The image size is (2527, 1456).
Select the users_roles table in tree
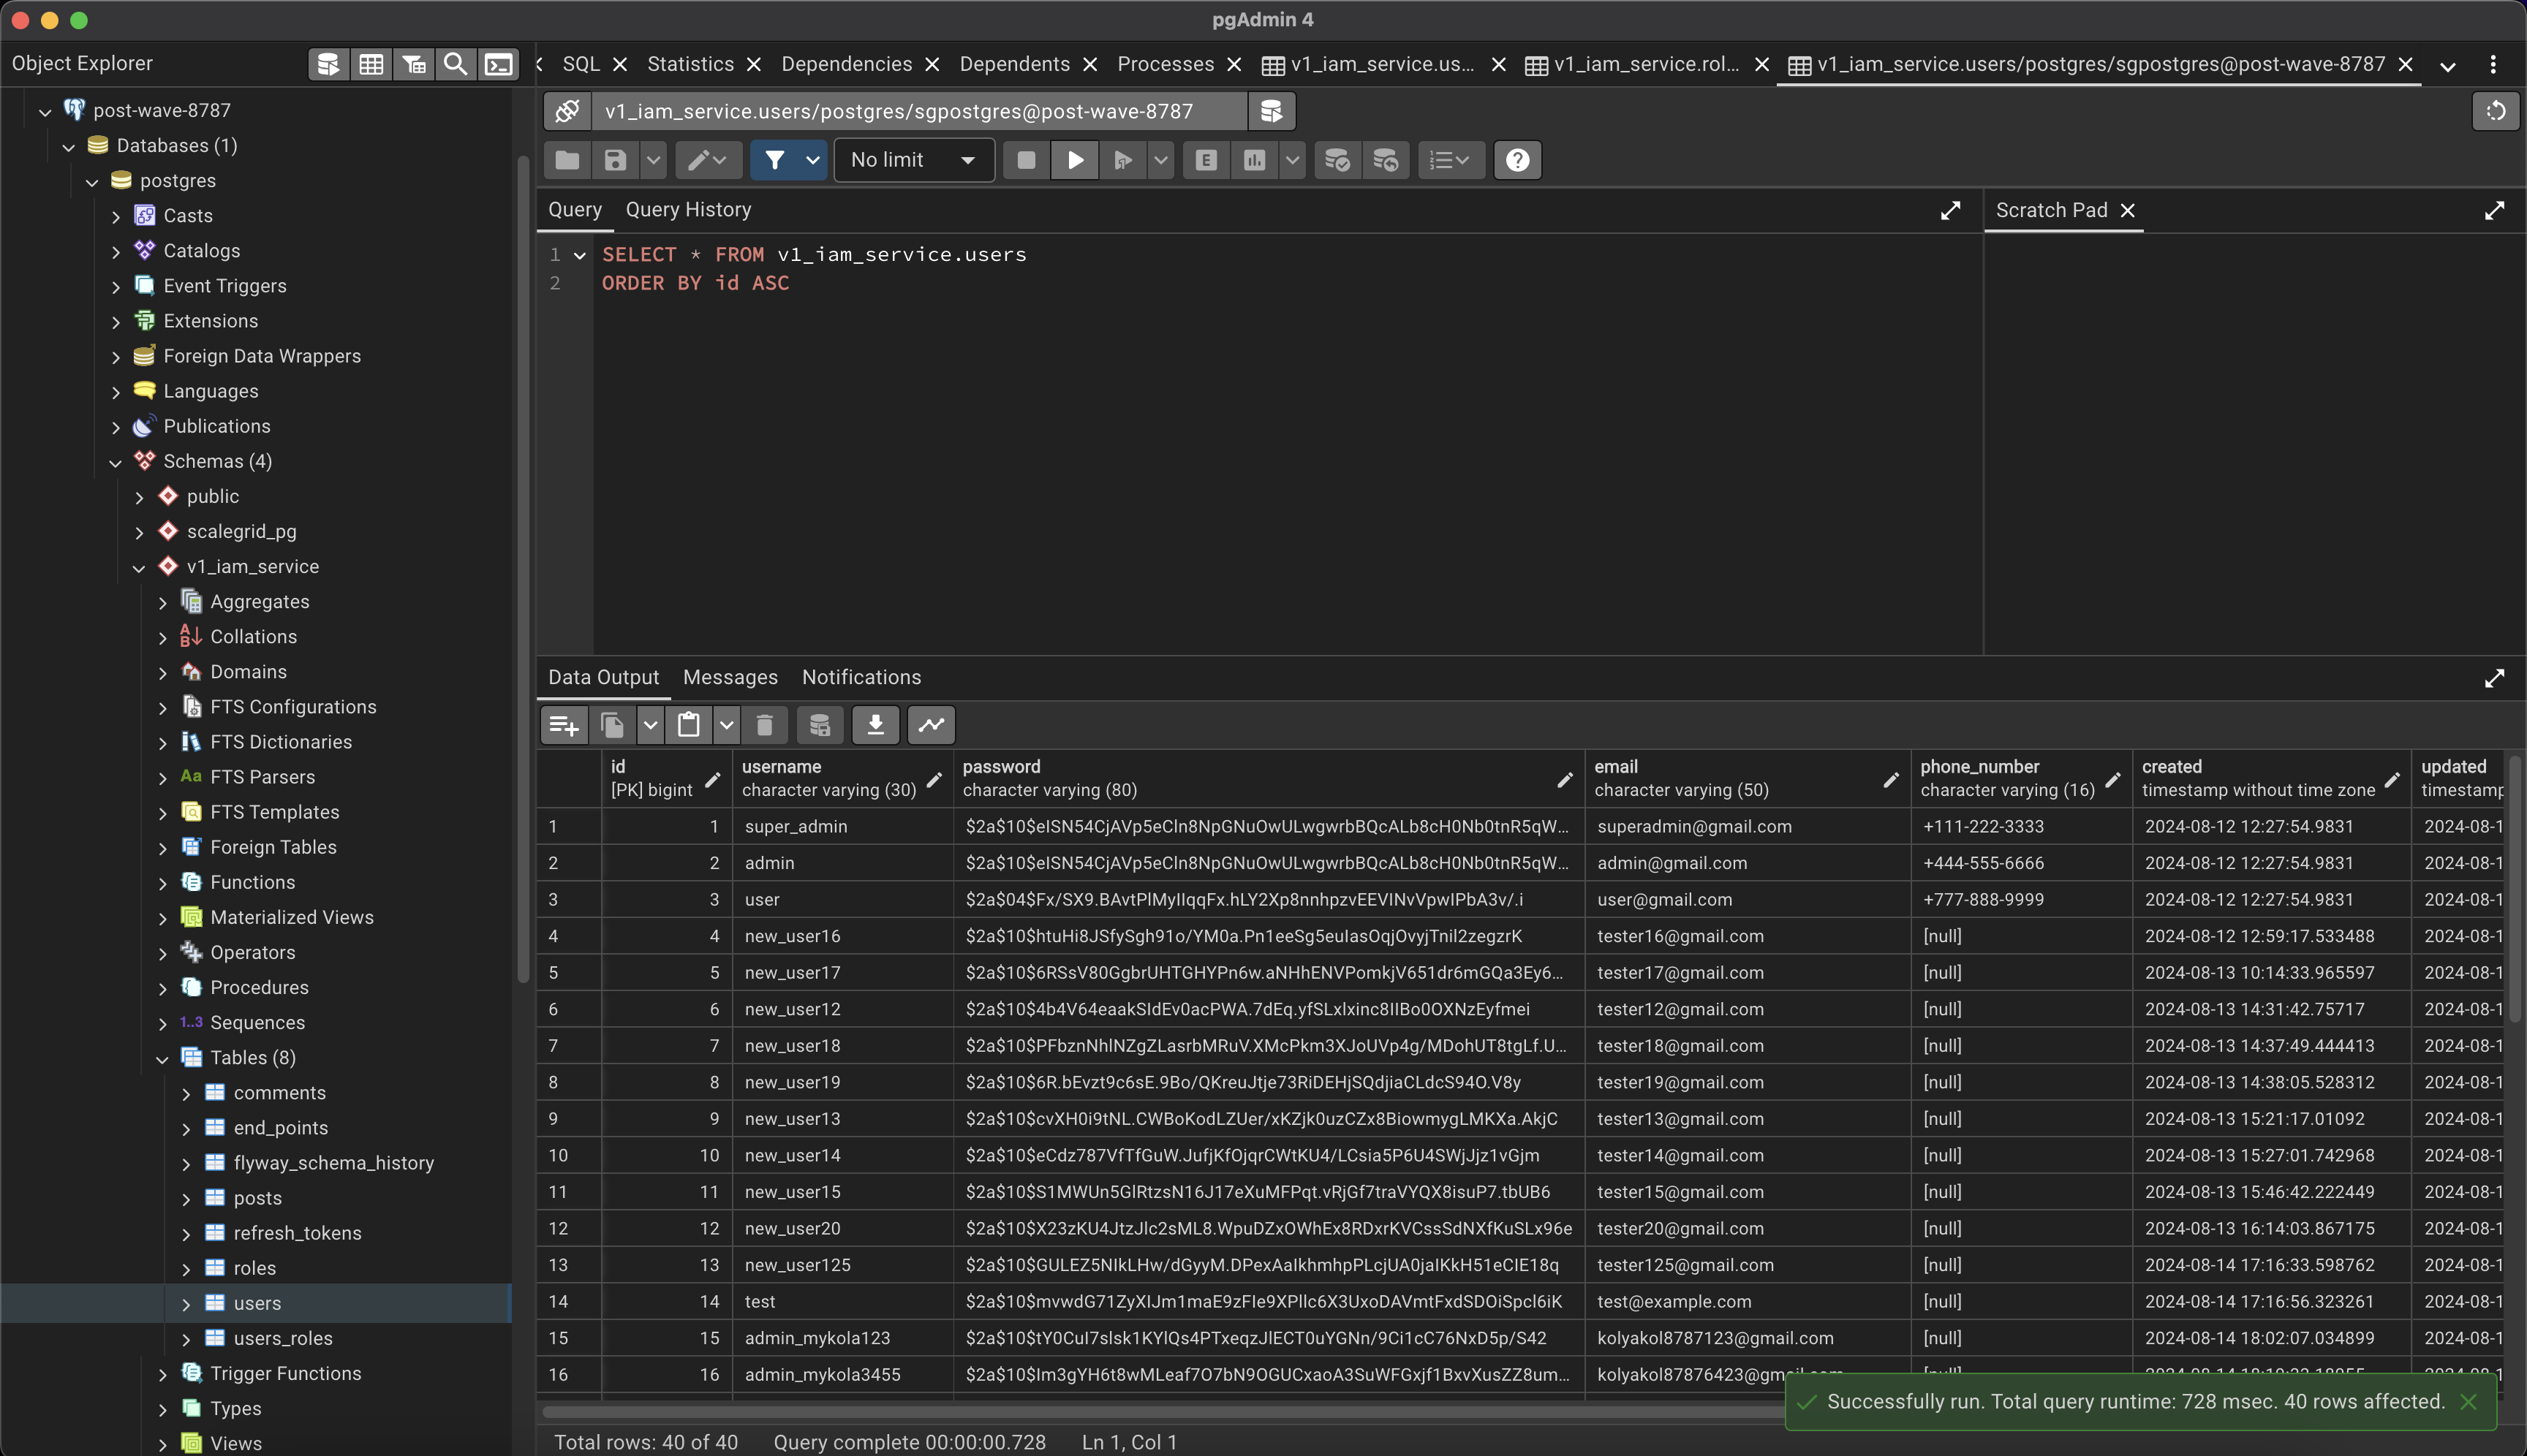283,1339
